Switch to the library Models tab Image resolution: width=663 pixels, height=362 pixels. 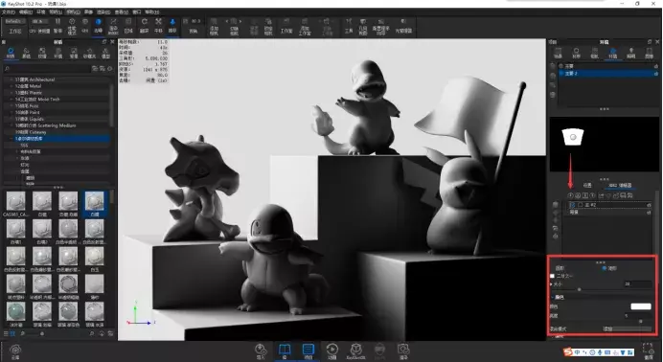pyautogui.click(x=105, y=53)
